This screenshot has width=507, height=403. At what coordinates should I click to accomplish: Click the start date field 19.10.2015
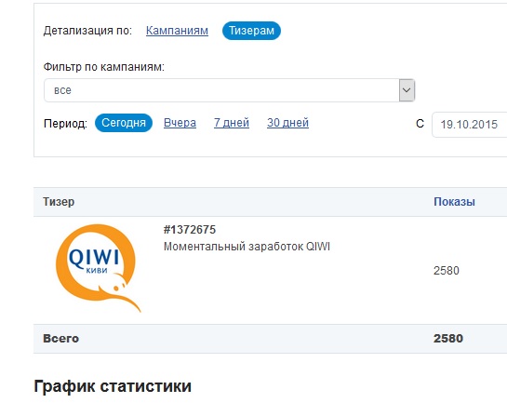470,125
